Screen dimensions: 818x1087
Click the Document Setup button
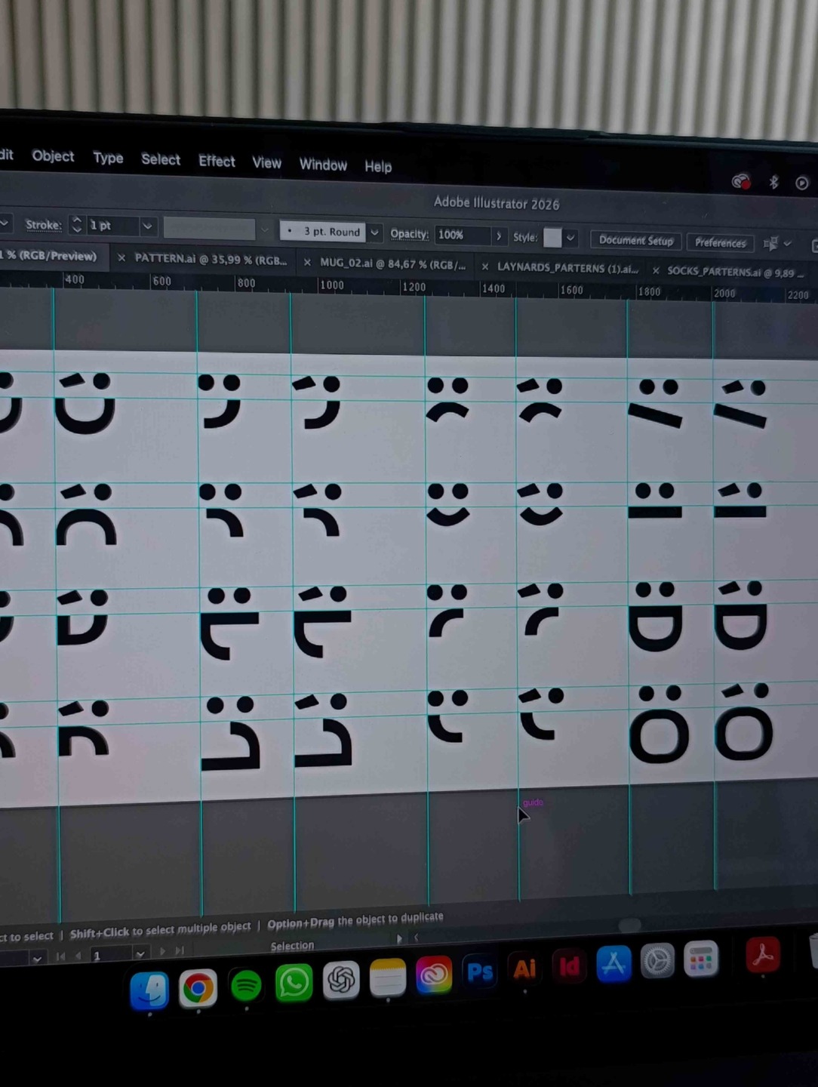point(635,240)
